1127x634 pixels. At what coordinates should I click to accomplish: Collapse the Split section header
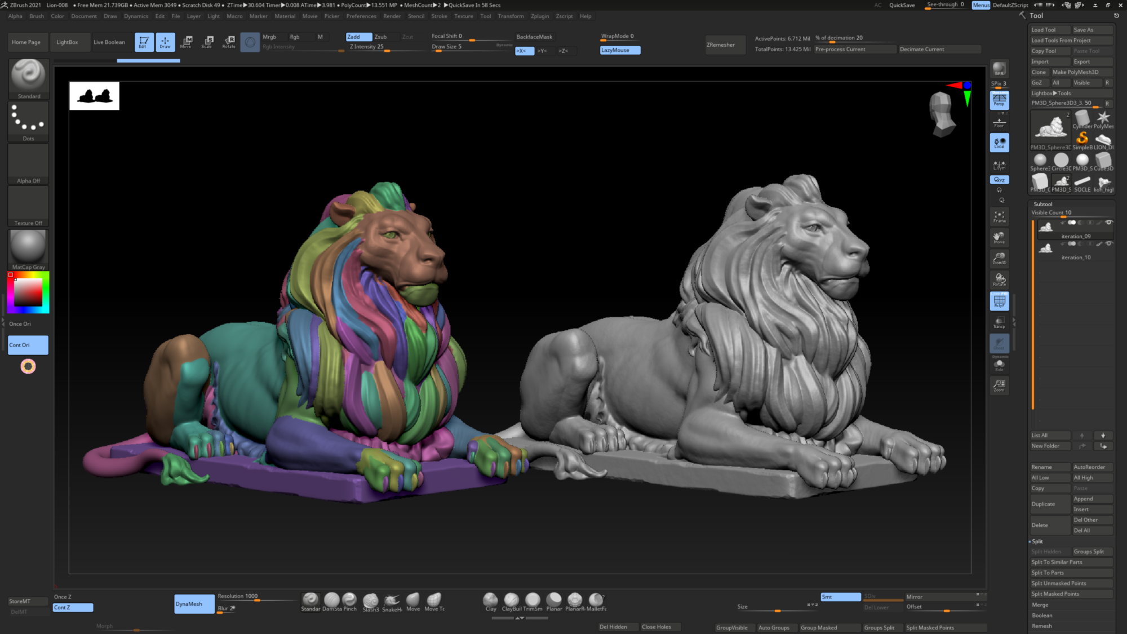tap(1037, 541)
